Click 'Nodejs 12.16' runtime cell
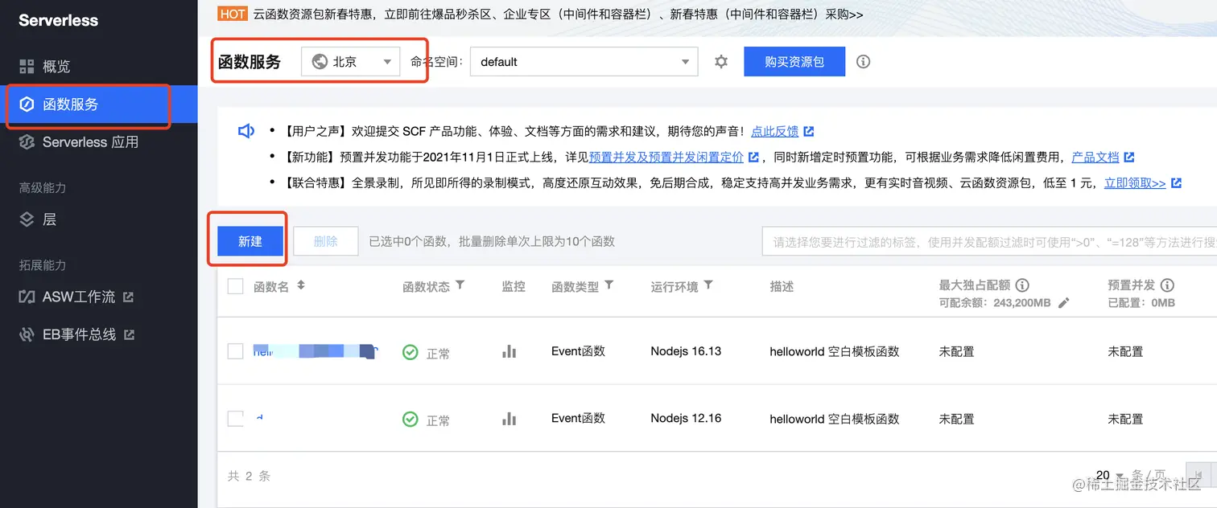This screenshot has height=508, width=1217. click(686, 419)
